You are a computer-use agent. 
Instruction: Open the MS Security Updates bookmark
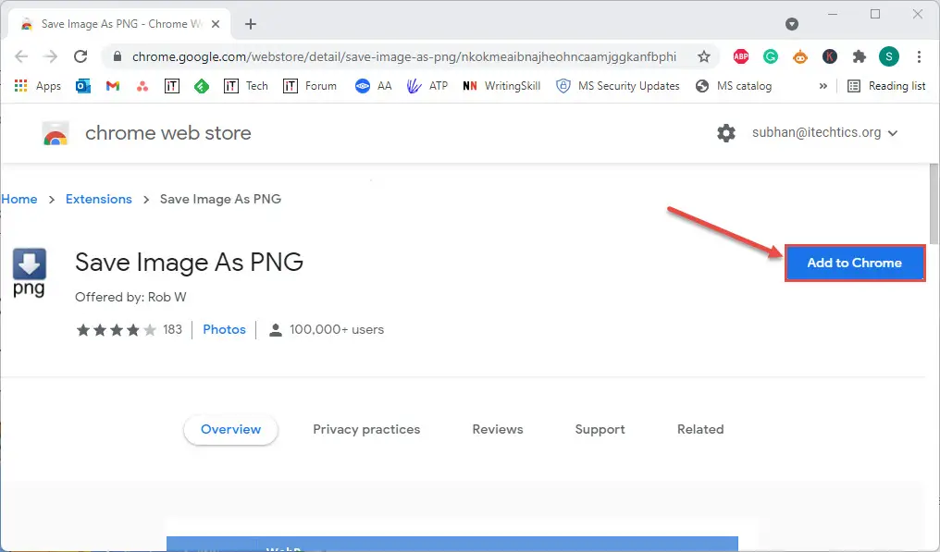617,86
